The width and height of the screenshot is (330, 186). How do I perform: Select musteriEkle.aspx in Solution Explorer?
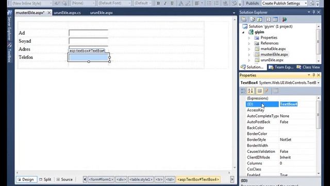[x=274, y=54]
